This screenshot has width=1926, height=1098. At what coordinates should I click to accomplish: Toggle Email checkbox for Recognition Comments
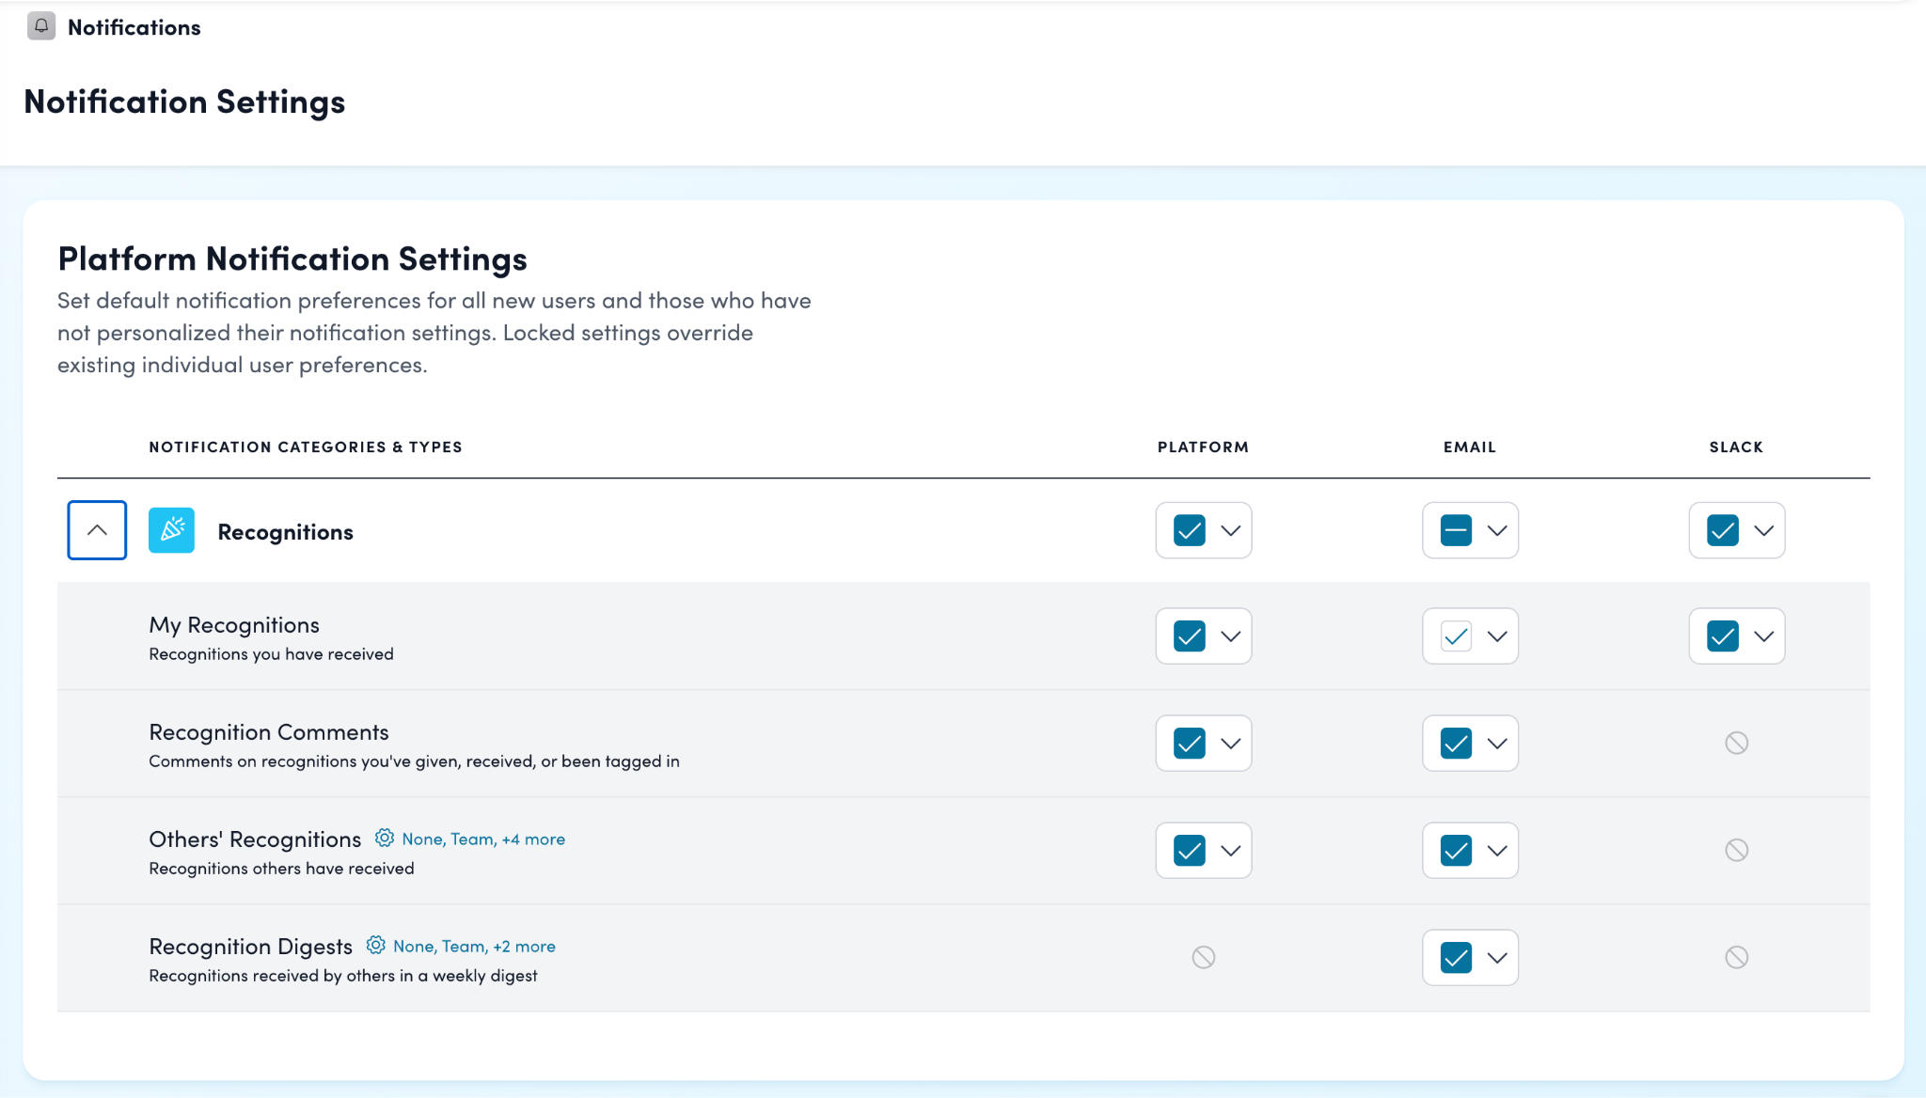pos(1455,744)
